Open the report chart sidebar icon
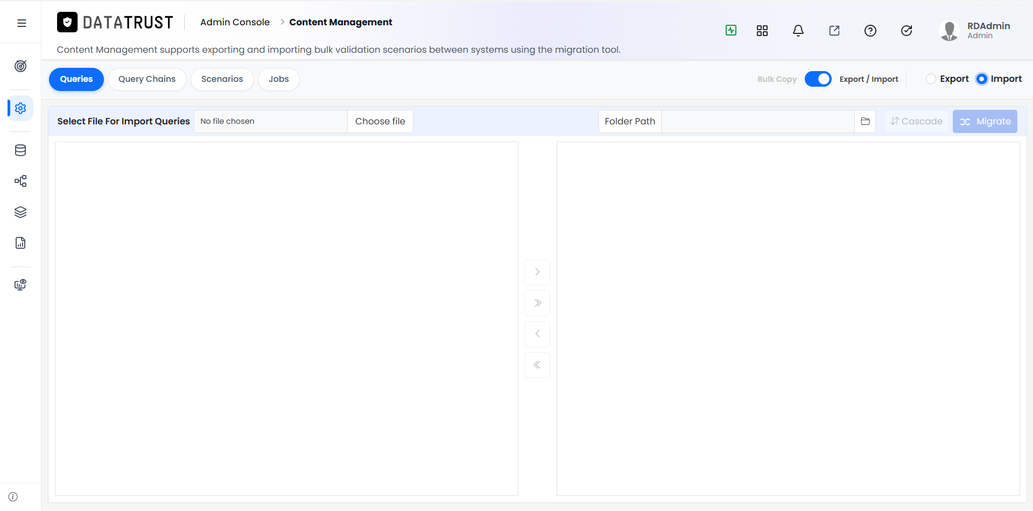This screenshot has width=1033, height=511. [x=20, y=243]
